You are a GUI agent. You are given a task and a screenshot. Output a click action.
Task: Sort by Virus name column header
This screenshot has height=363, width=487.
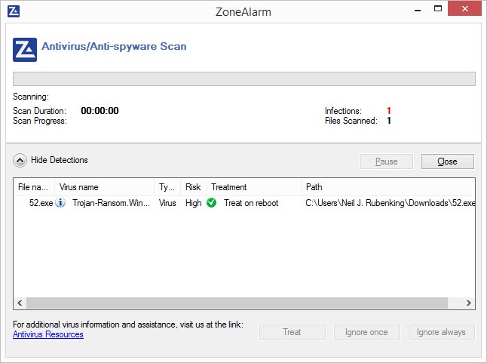point(104,187)
